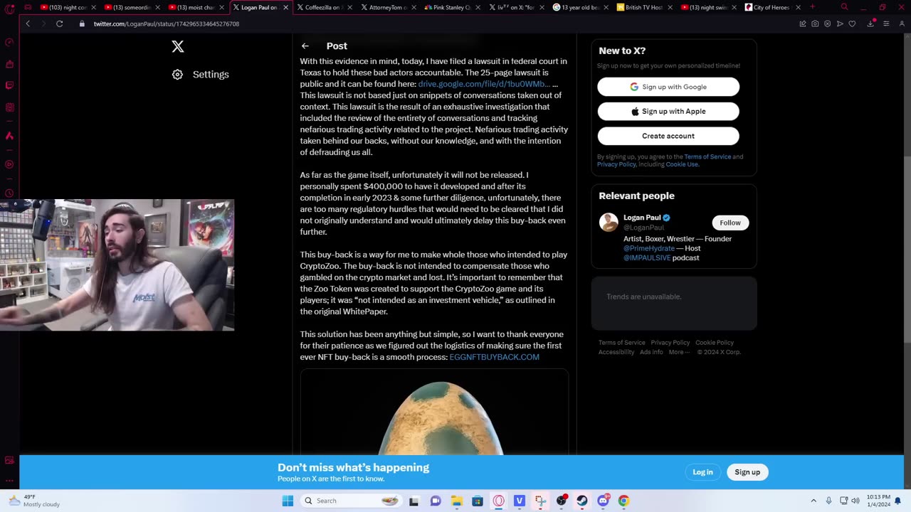Open Privacy Policy link in signup box
Viewport: 911px width, 512px height.
click(x=616, y=164)
